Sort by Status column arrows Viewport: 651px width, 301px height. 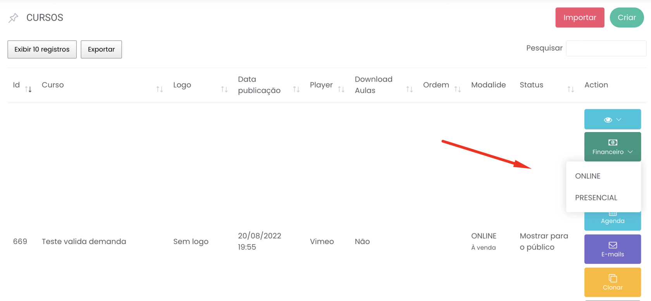tap(571, 89)
